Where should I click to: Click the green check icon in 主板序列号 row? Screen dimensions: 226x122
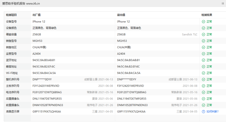(x=203, y=86)
